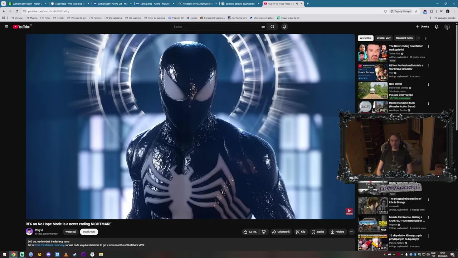Share the video via Udostępnij
The width and height of the screenshot is (458, 258).
[281, 232]
